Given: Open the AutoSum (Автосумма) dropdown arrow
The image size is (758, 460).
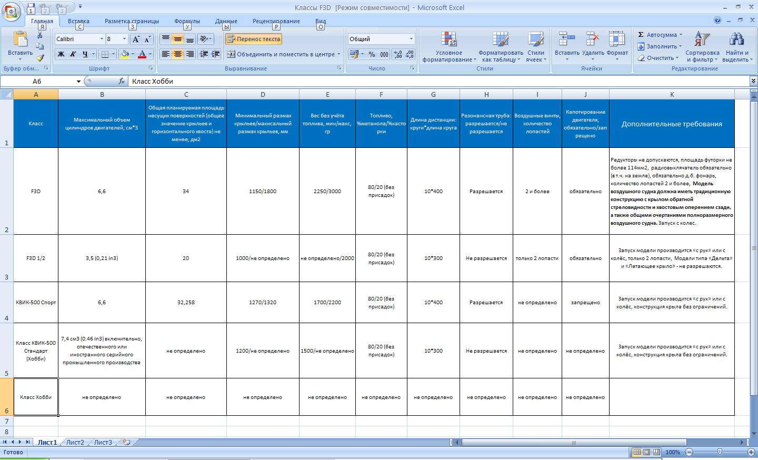Looking at the screenshot, I should click(x=681, y=35).
